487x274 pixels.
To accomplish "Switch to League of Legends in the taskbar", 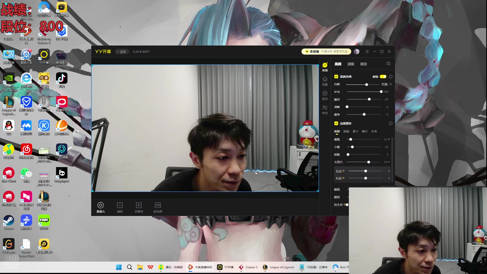I will (279, 267).
